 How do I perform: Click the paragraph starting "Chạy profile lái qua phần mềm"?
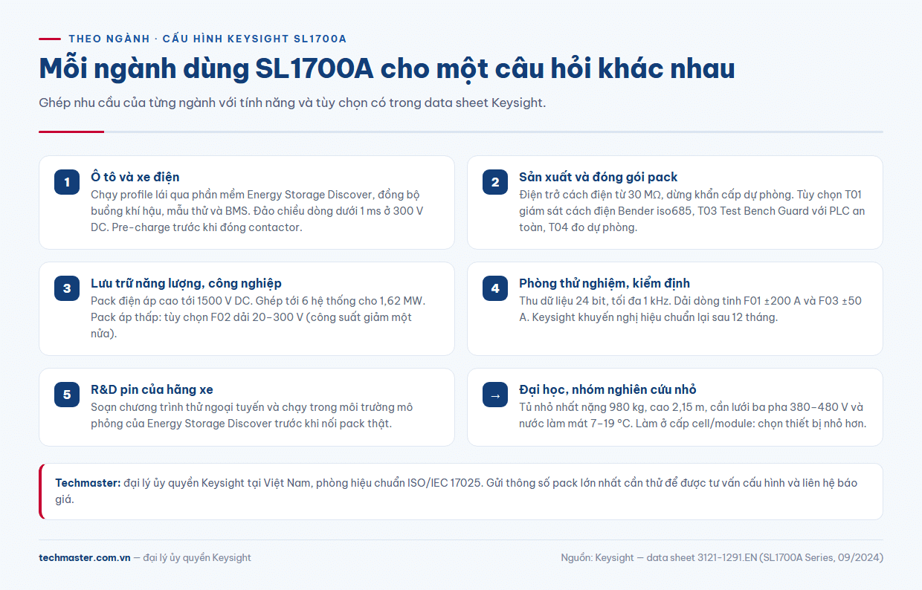coord(258,211)
